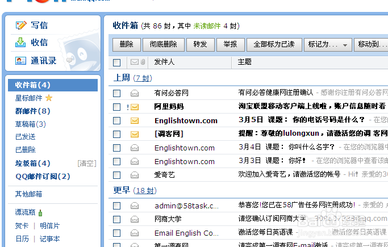This screenshot has width=388, height=247.
Task: Open the mail 欢迎加入爱奇艺，请激活您的帐号
Action: [x=289, y=174]
